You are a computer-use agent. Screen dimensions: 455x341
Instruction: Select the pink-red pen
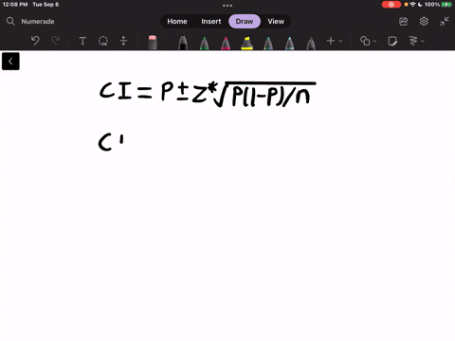(x=226, y=43)
